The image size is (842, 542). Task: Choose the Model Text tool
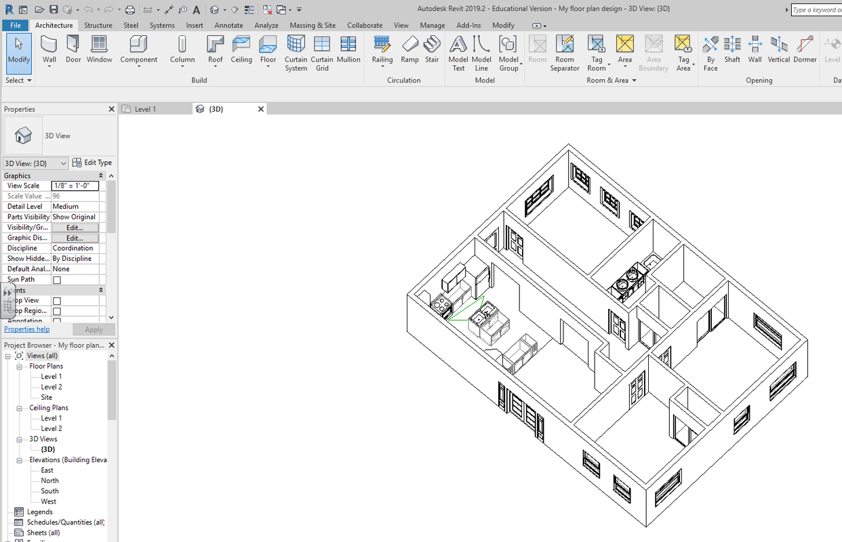click(x=458, y=54)
